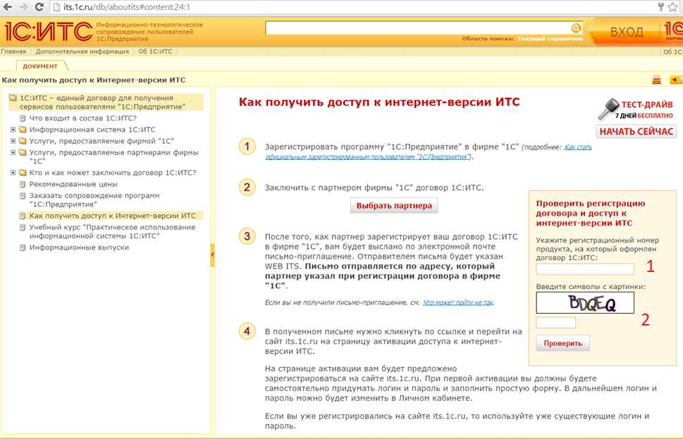This screenshot has width=683, height=439.
Task: Click the 'ТЕСТ-ДРАЙВ' banner text
Action: point(647,104)
